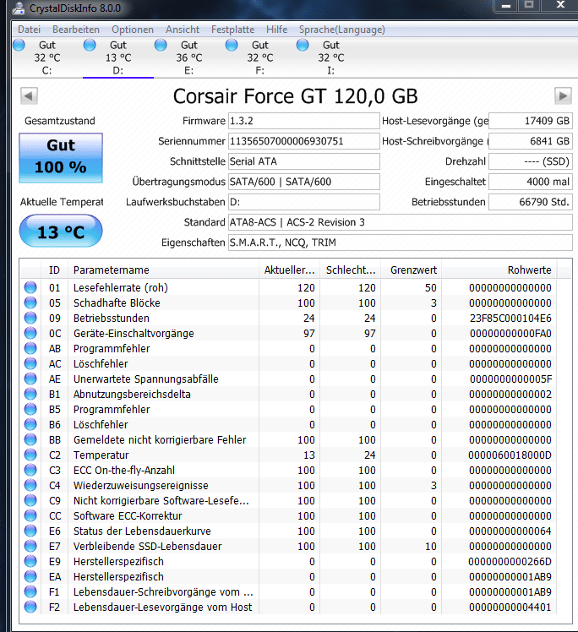Click the ID column header
Screen dimensions: 578x632
point(54,270)
